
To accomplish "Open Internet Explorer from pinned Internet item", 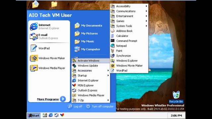I will (45, 26).
